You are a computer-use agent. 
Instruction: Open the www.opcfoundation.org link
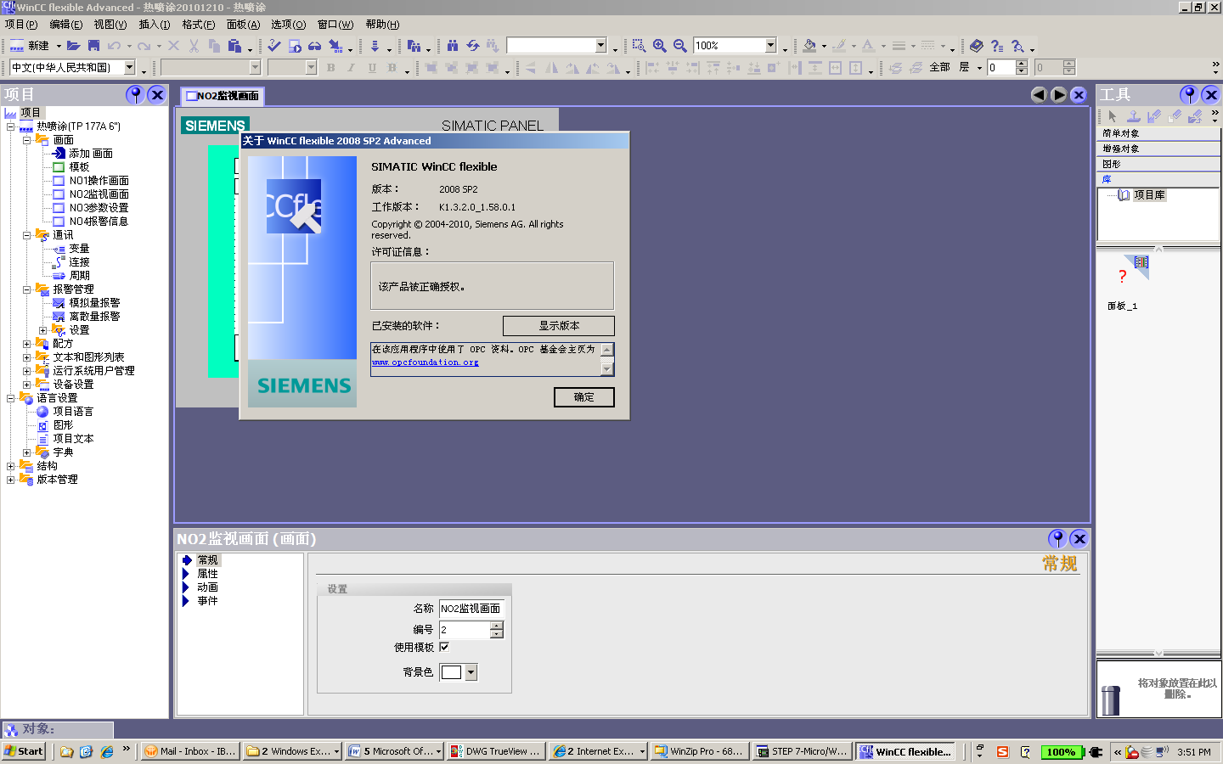[x=426, y=362]
